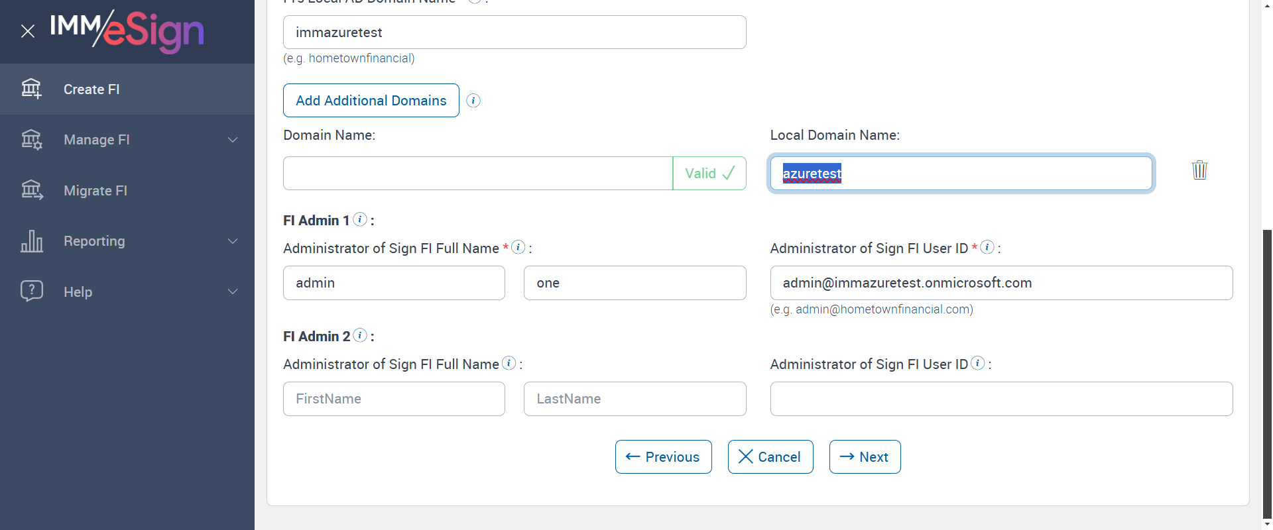1273x530 pixels.
Task: Cancel the FI creation form
Action: tap(770, 457)
